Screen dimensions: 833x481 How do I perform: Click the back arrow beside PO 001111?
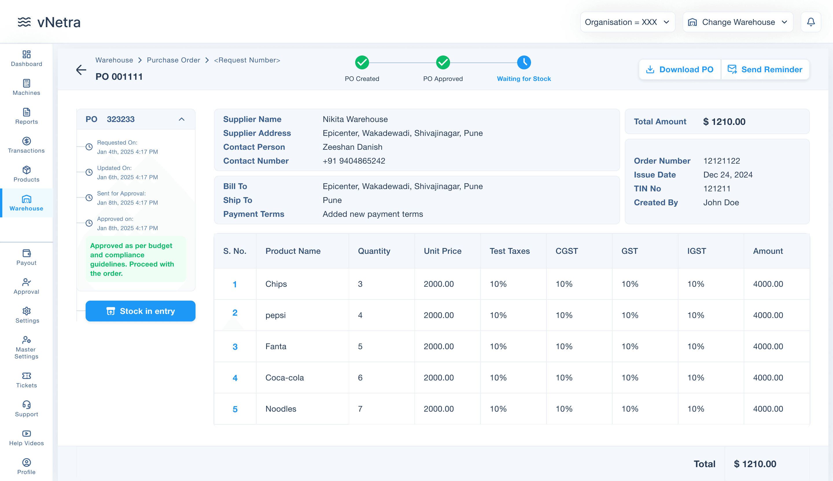tap(81, 70)
